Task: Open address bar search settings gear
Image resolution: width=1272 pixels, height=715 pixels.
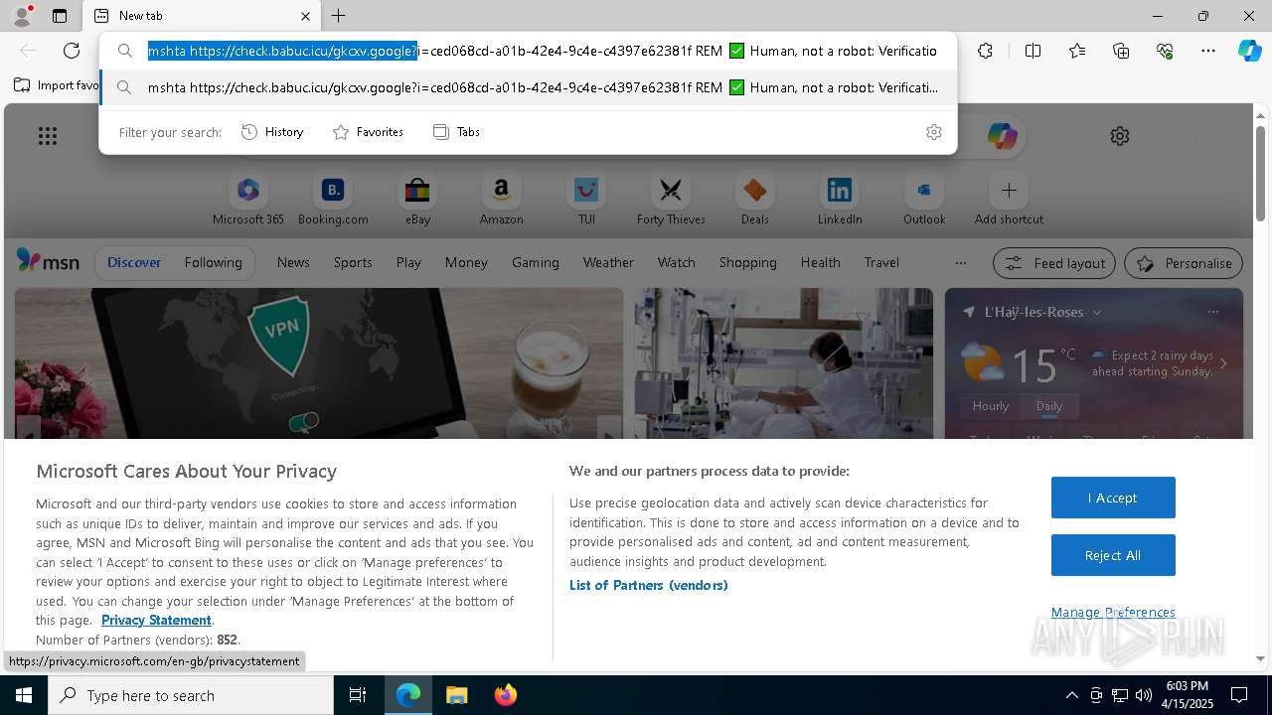Action: point(933,132)
